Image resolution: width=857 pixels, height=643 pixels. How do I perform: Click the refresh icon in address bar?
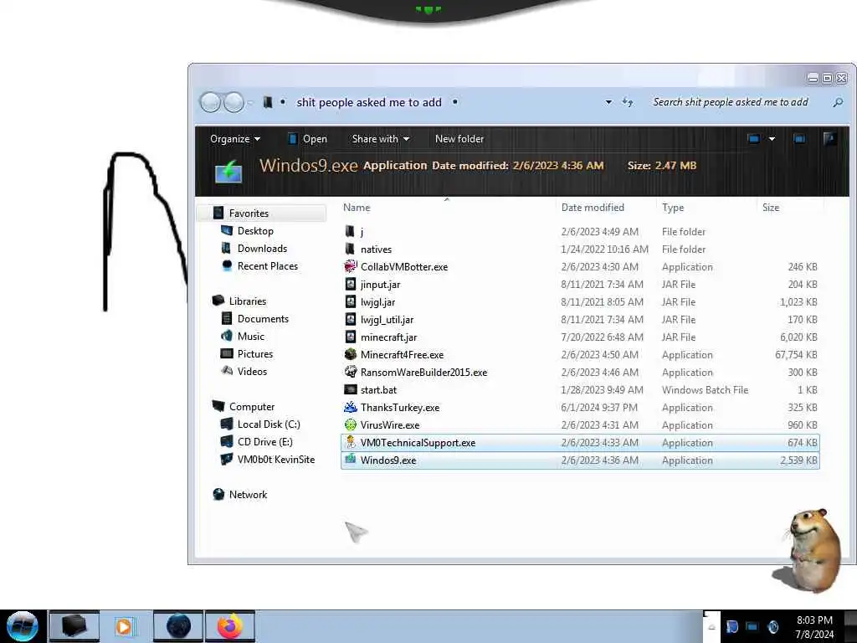628,102
